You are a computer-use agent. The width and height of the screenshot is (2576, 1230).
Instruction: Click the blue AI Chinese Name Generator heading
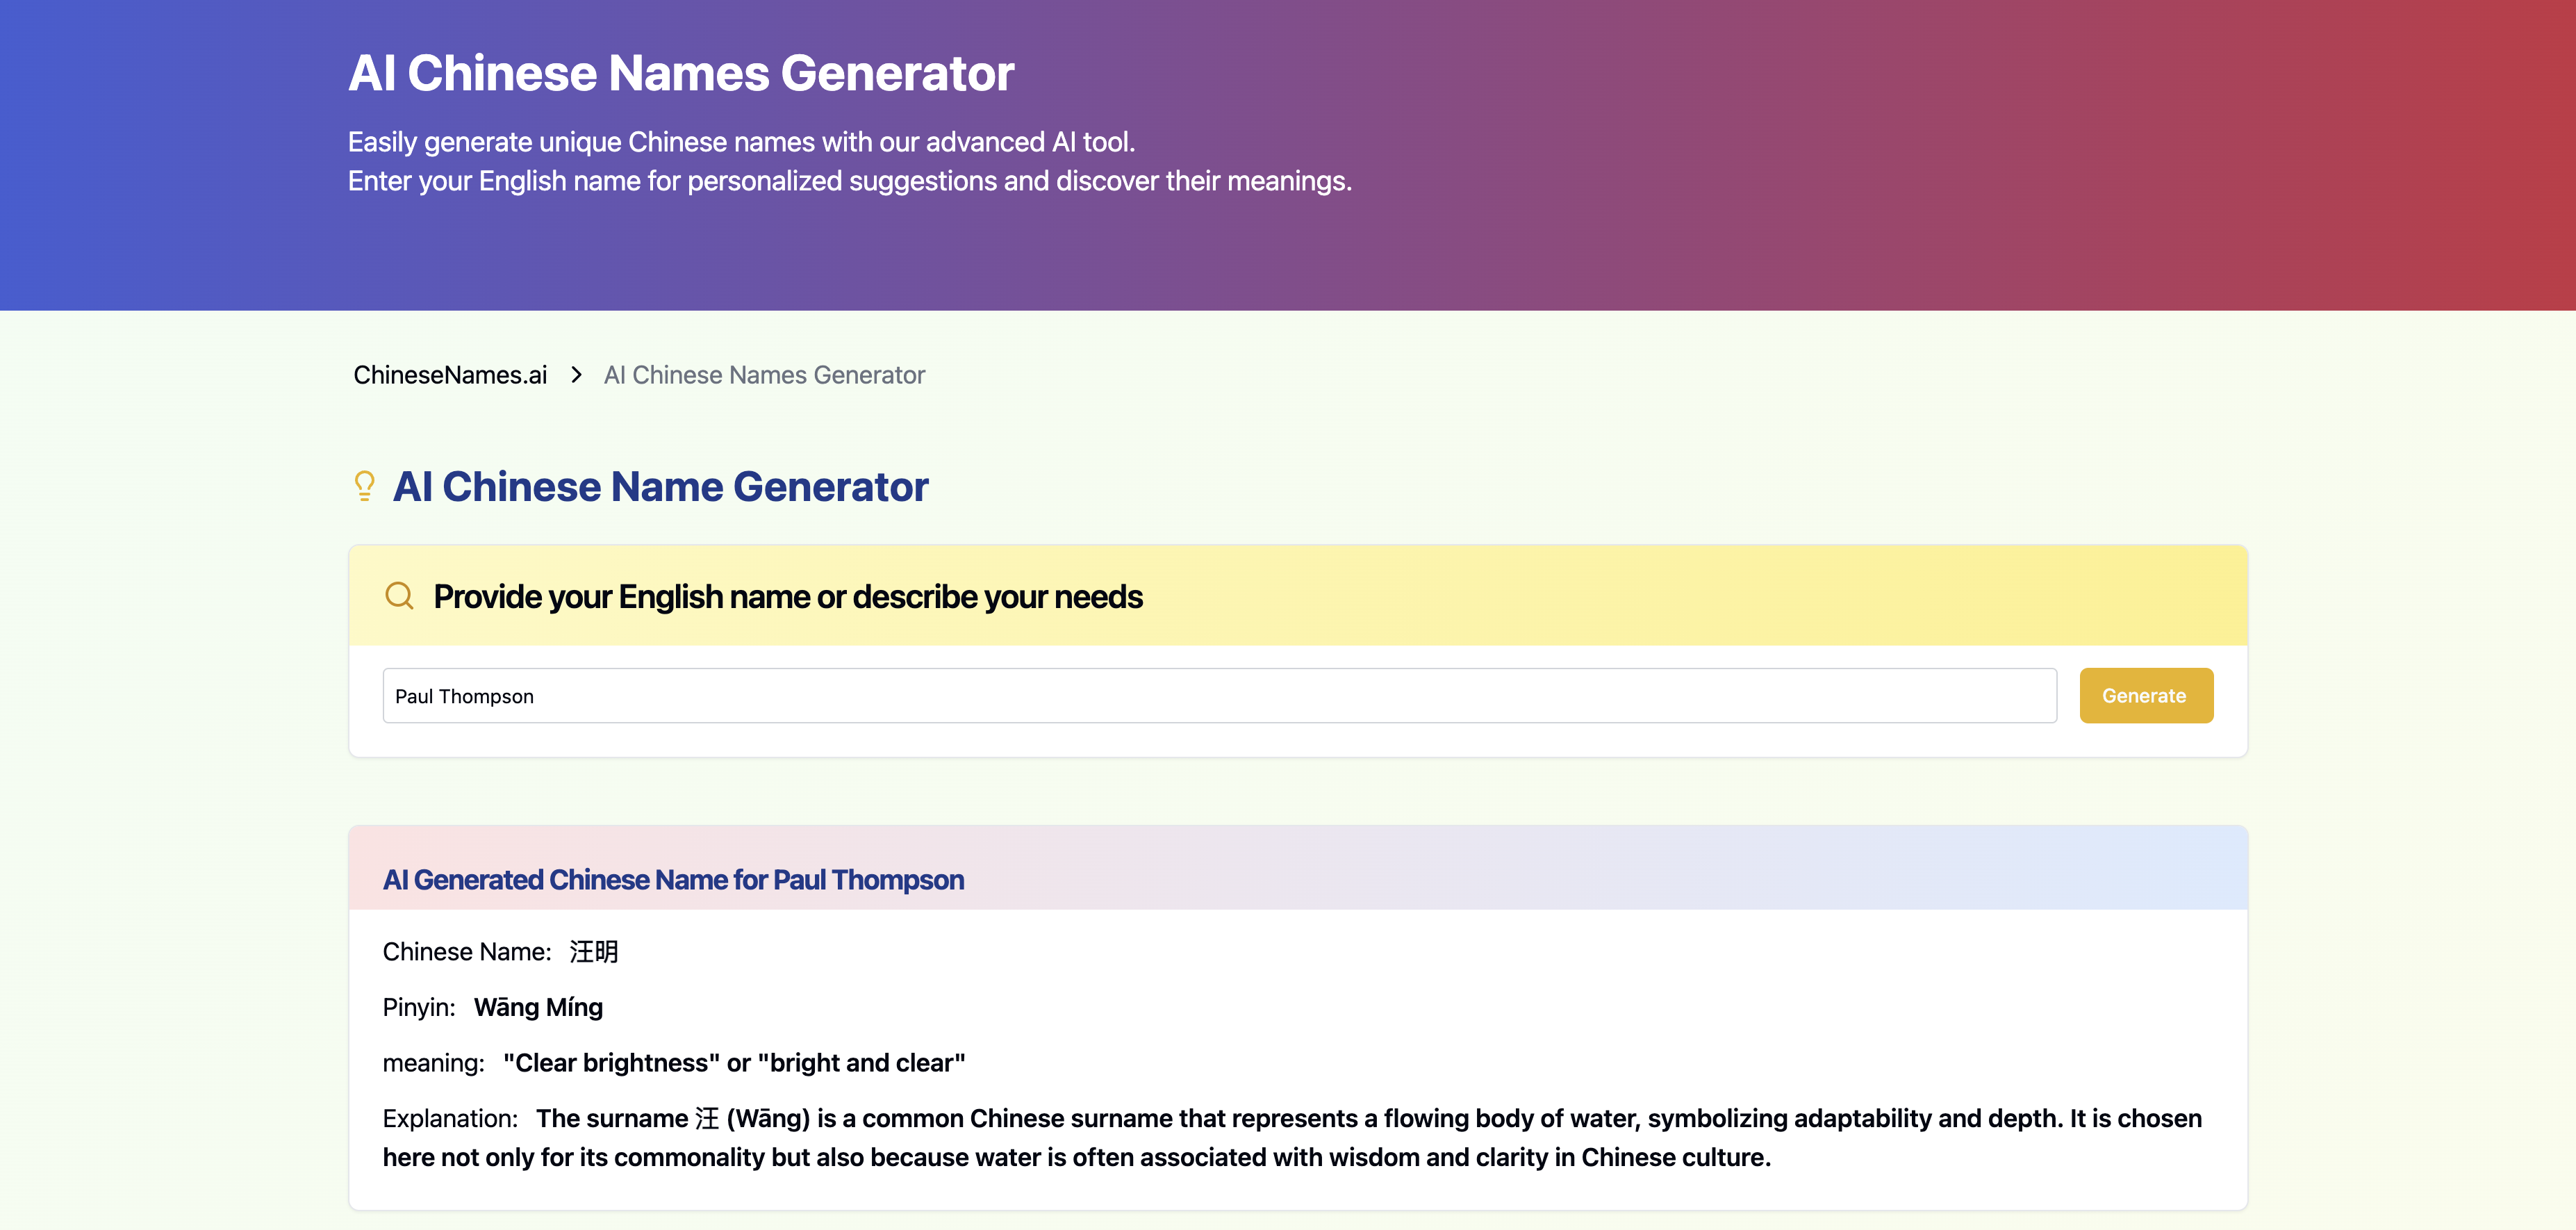coord(660,487)
